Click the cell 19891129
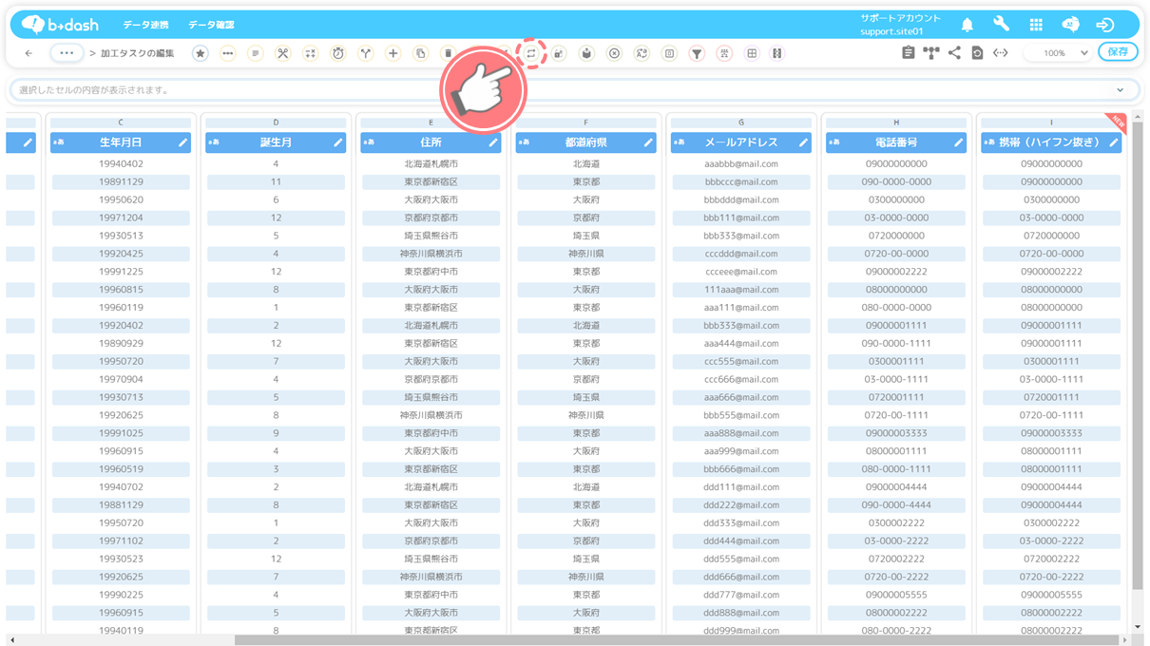The height and width of the screenshot is (646, 1150). point(121,181)
